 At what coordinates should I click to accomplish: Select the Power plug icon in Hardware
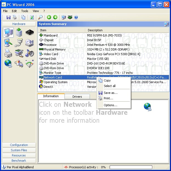click(x=19, y=64)
